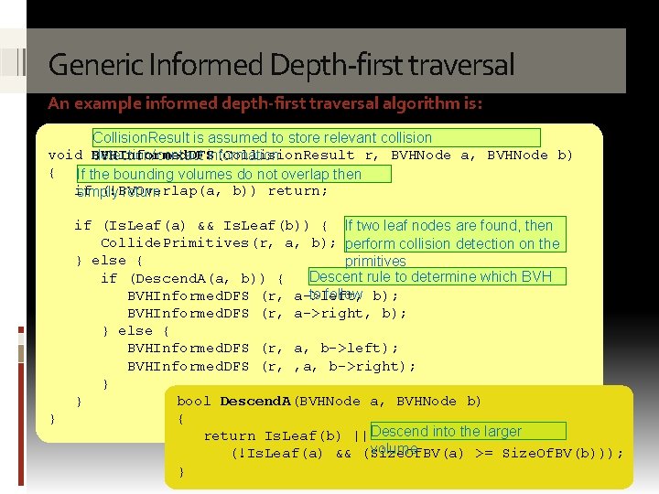Screen dimensions: 659x494
Task: Click the 'BVHOverlap(a, b)) return;' code line
Action: click(200, 191)
